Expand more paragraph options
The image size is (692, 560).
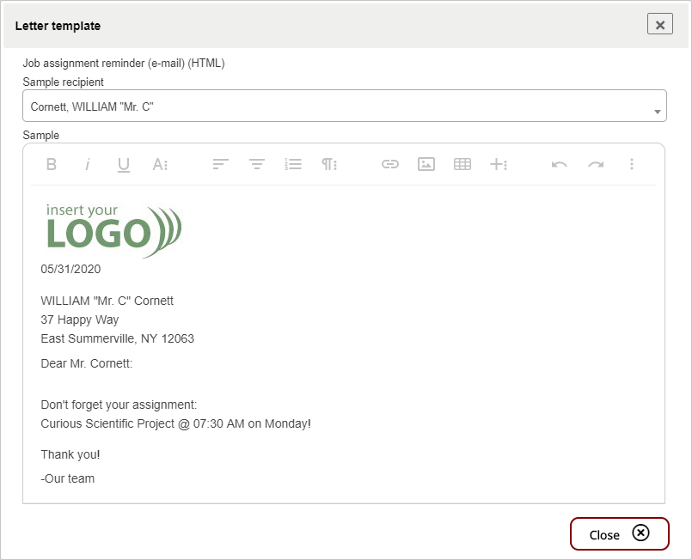[329, 164]
